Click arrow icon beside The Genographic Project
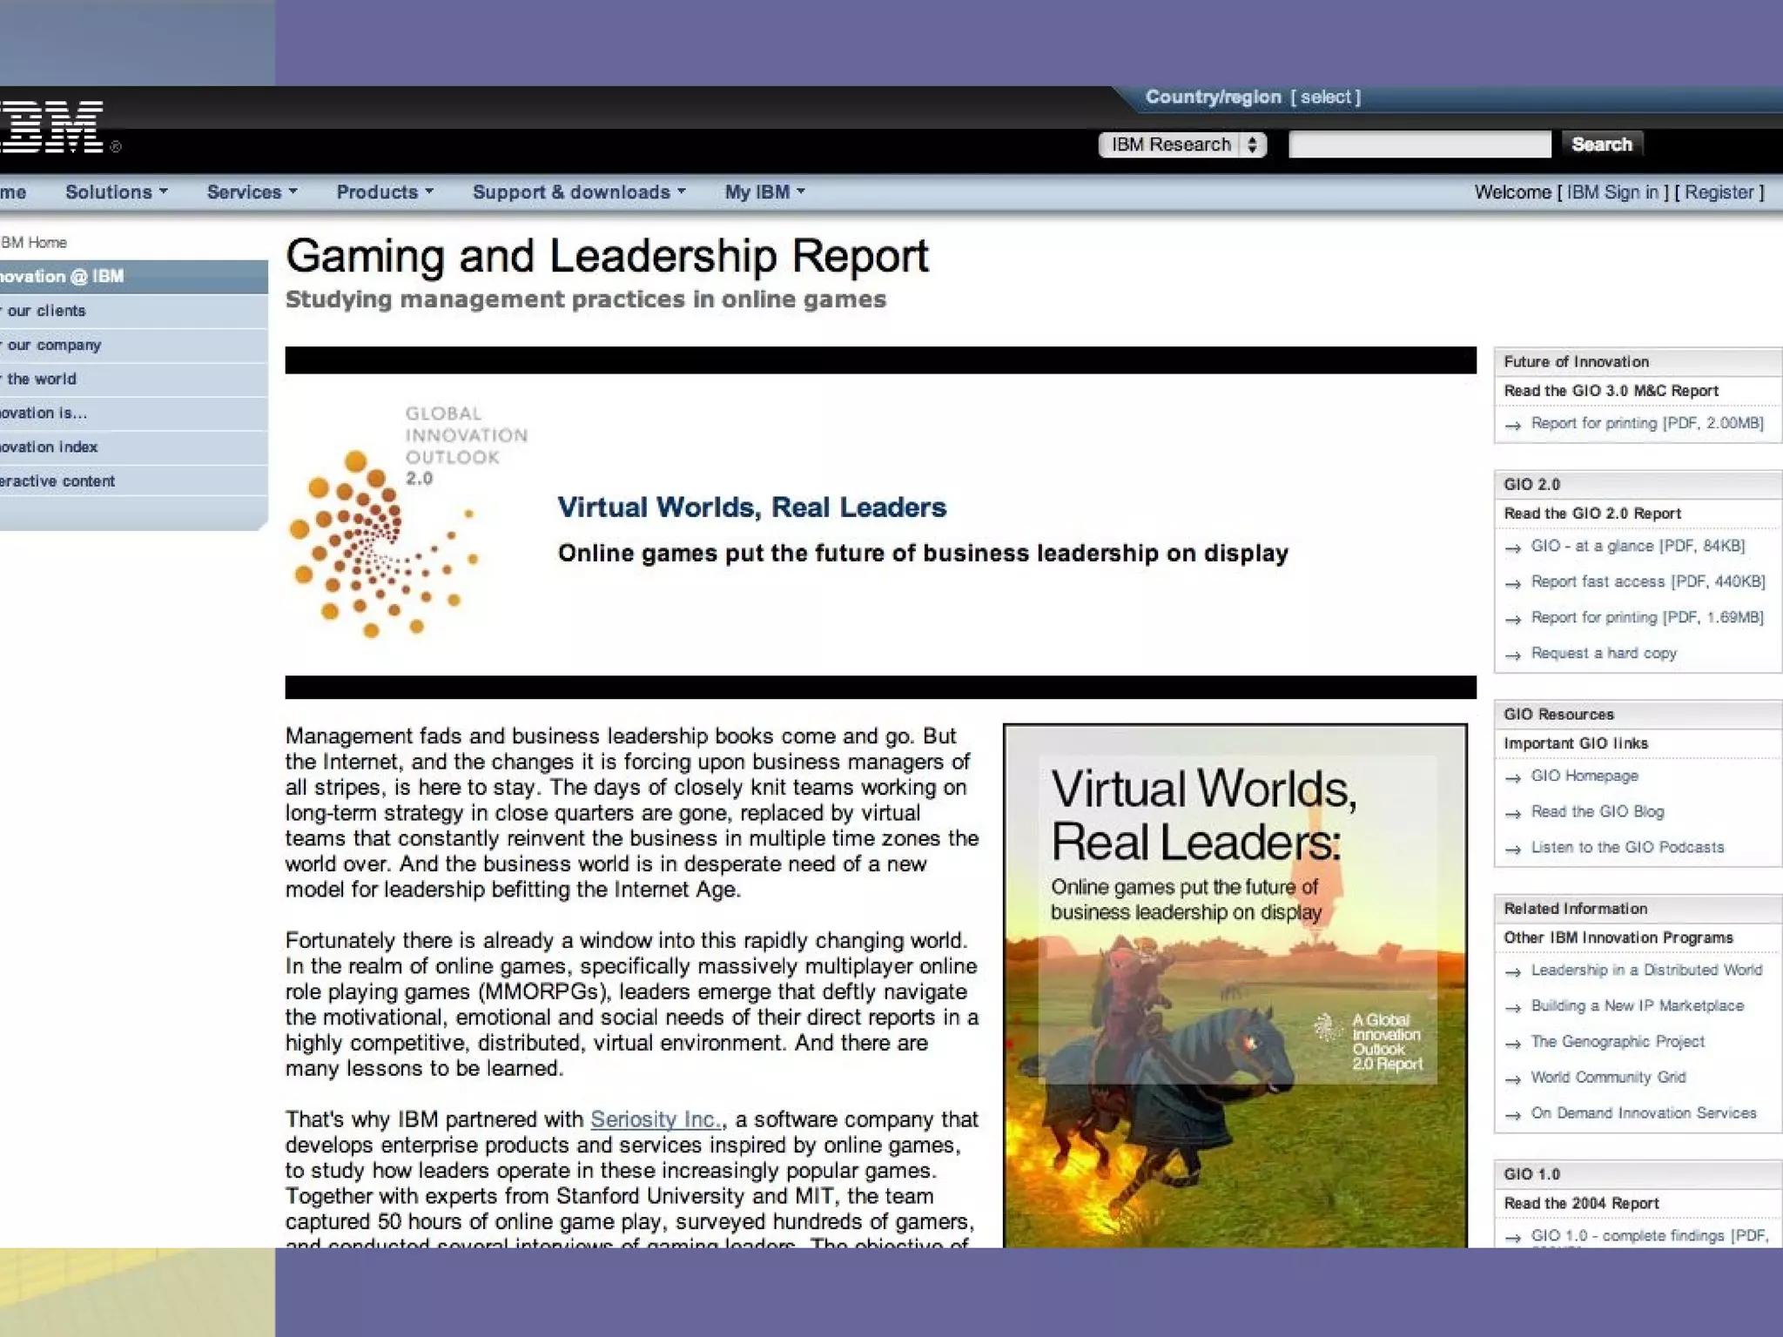Viewport: 1783px width, 1337px height. 1513,1043
